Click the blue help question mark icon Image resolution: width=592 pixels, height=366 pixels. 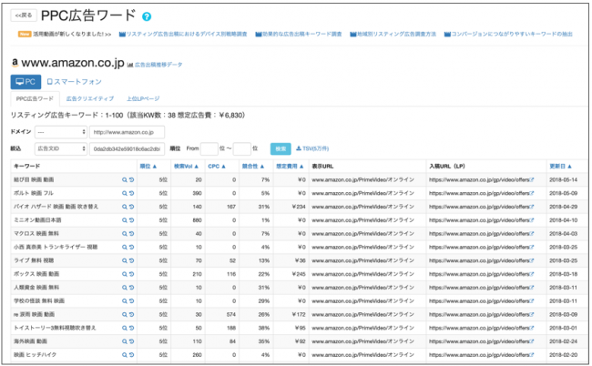click(x=147, y=16)
